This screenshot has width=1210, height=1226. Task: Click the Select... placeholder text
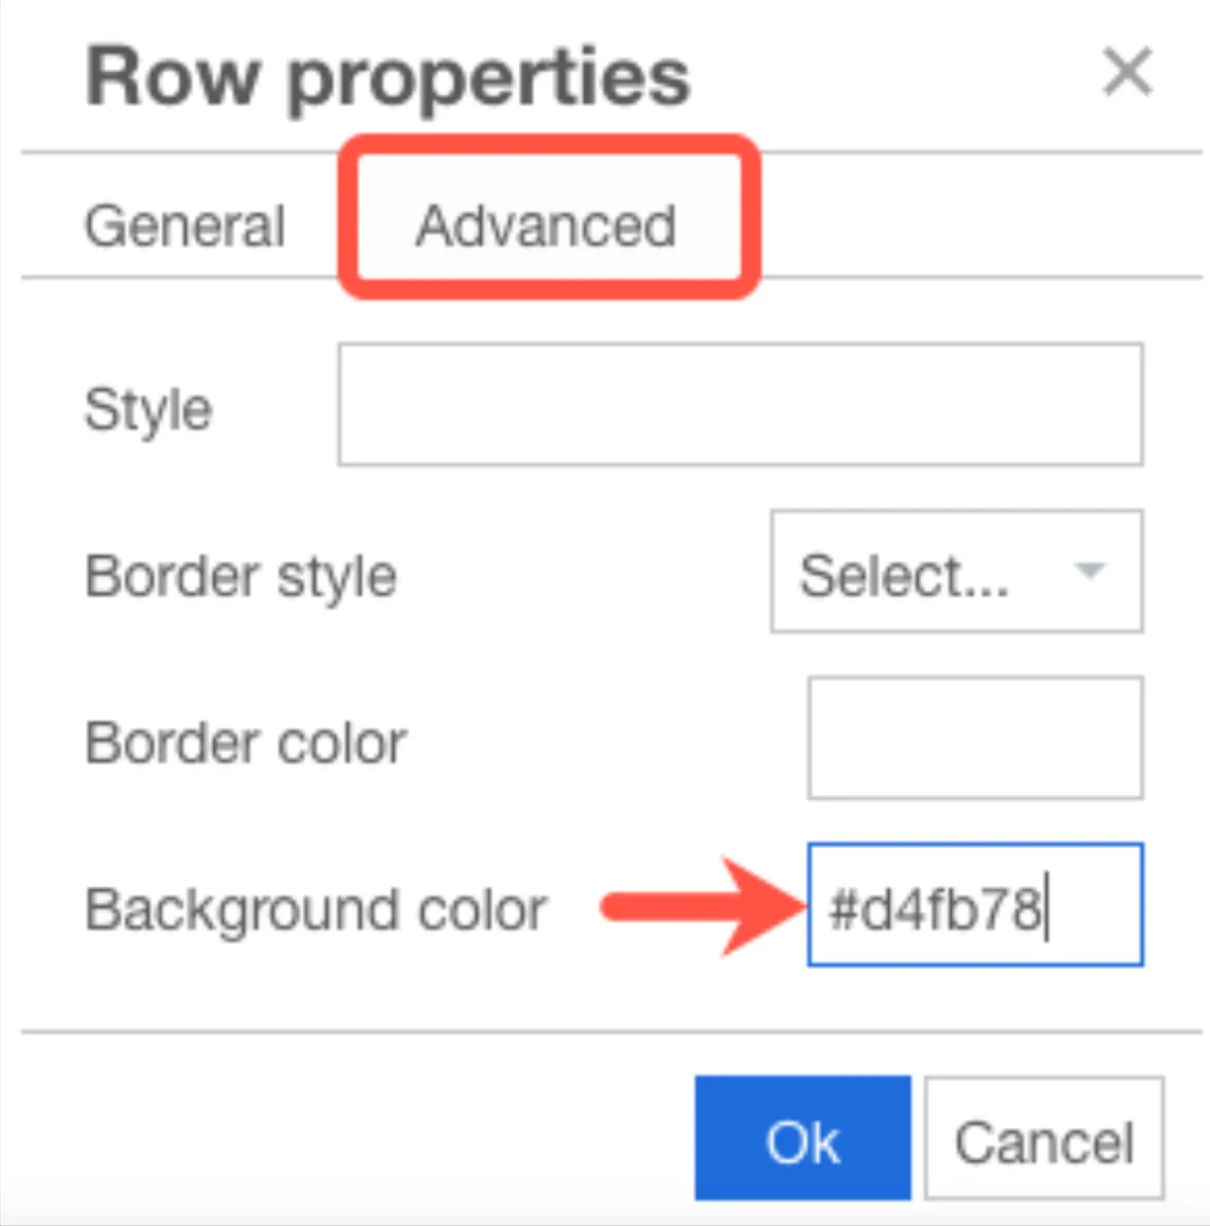coord(904,575)
